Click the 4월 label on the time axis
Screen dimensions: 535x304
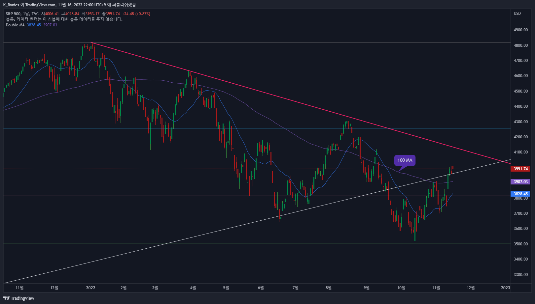pyautogui.click(x=193, y=288)
